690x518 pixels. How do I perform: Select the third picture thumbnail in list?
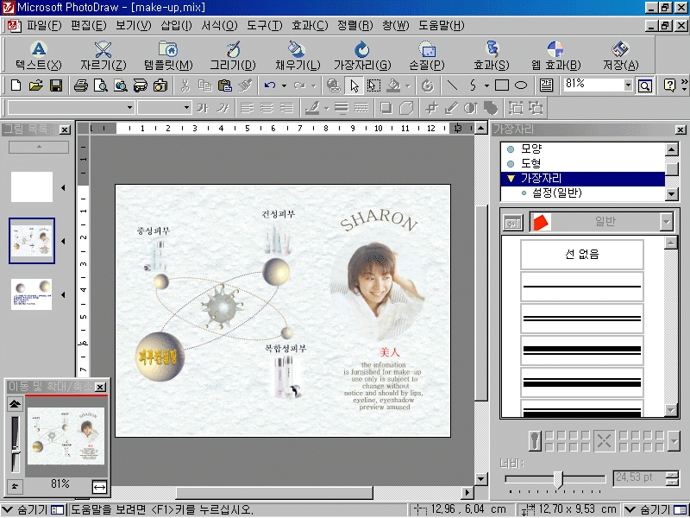click(x=31, y=294)
